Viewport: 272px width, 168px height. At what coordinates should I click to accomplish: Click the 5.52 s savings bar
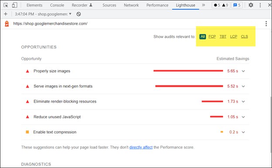[x=189, y=86]
